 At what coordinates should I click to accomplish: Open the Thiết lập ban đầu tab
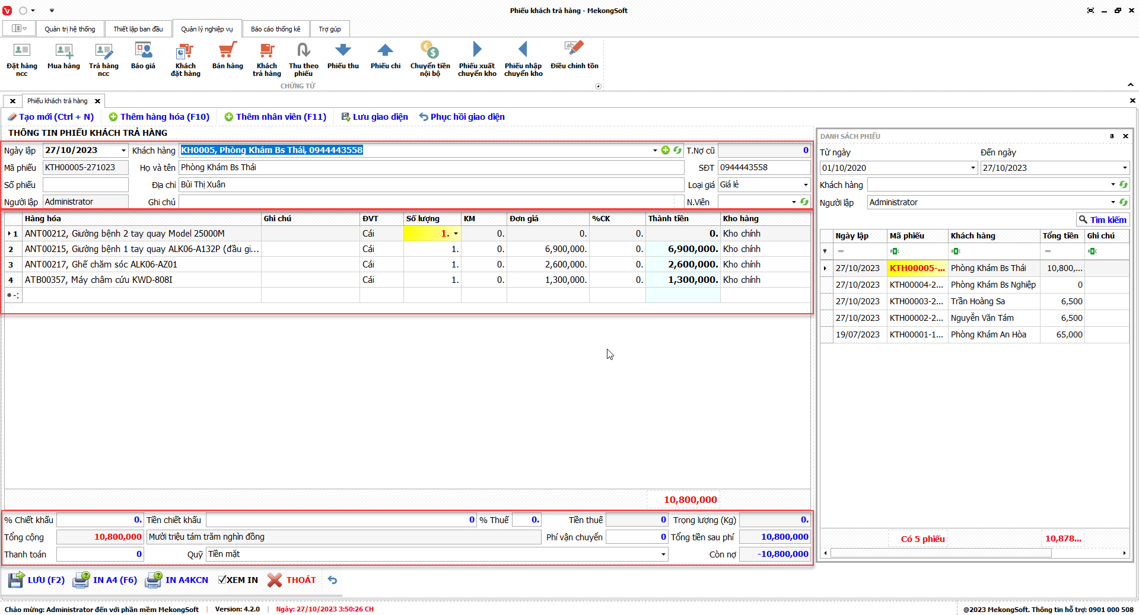138,29
